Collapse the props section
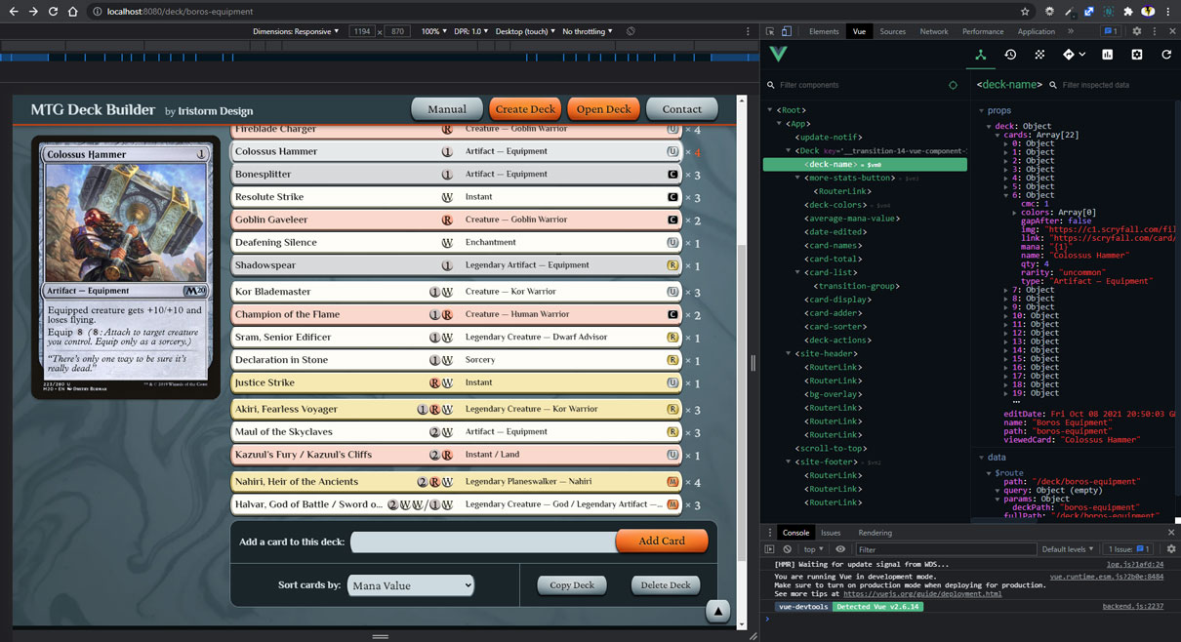The image size is (1181, 642). (981, 111)
